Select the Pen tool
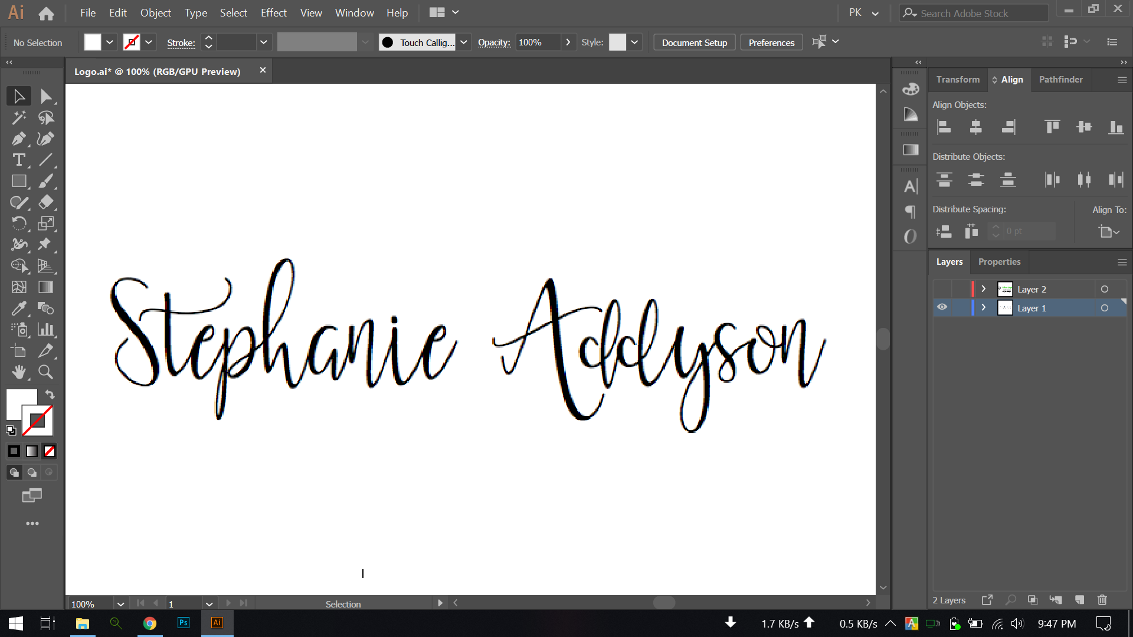This screenshot has width=1133, height=637. 19,139
